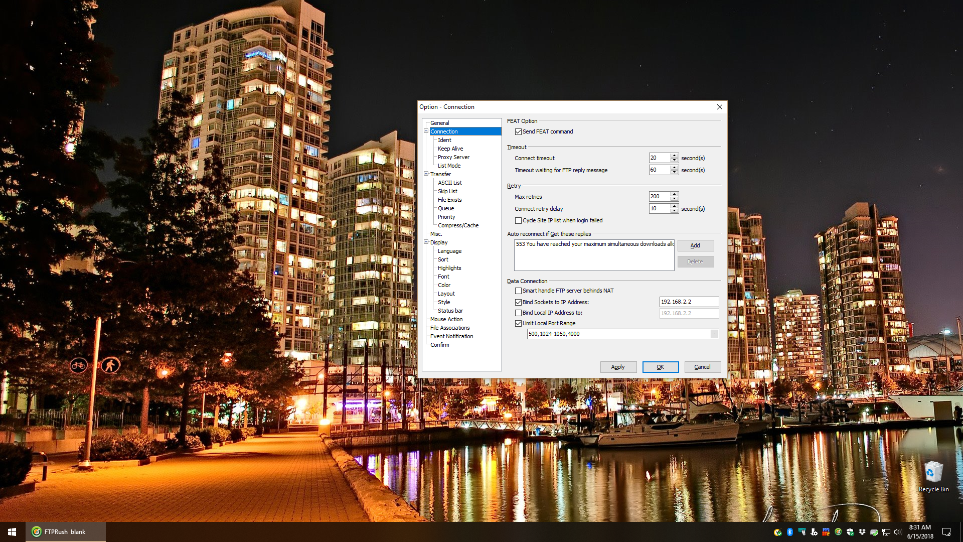Image resolution: width=963 pixels, height=542 pixels.
Task: Increase the Connect retry delay
Action: pyautogui.click(x=675, y=206)
